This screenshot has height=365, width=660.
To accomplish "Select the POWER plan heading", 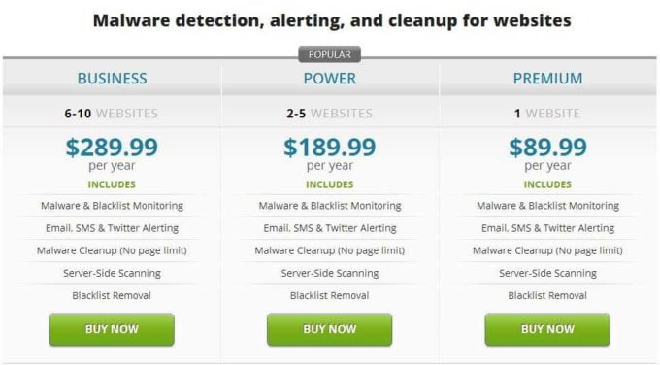I will (x=330, y=79).
